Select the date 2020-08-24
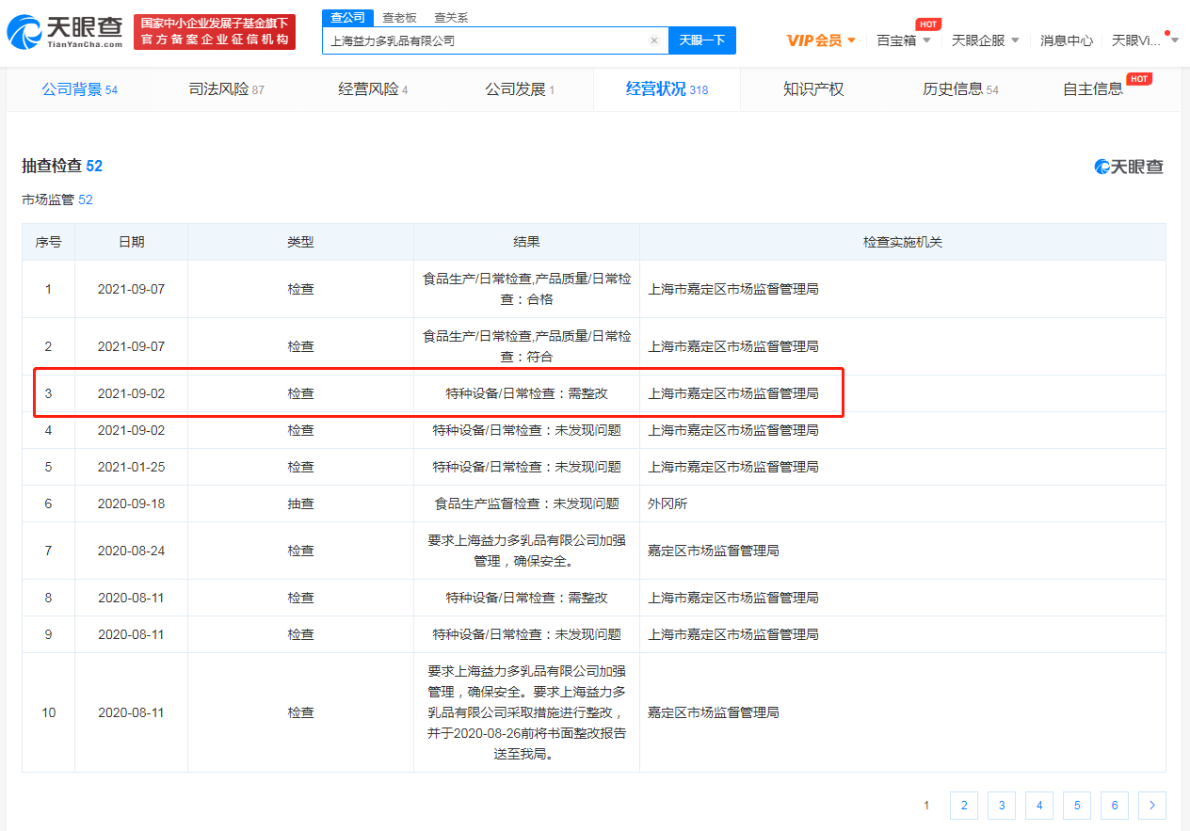This screenshot has height=831, width=1190. [x=131, y=551]
